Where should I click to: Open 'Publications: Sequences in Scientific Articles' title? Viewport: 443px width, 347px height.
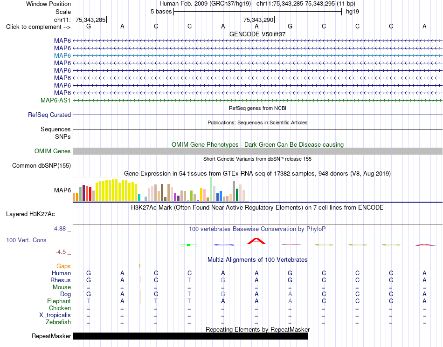pyautogui.click(x=257, y=122)
